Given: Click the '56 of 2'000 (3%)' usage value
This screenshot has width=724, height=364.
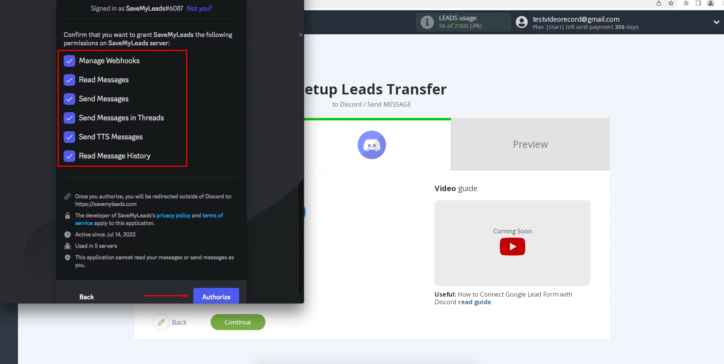Looking at the screenshot, I should pyautogui.click(x=460, y=26).
